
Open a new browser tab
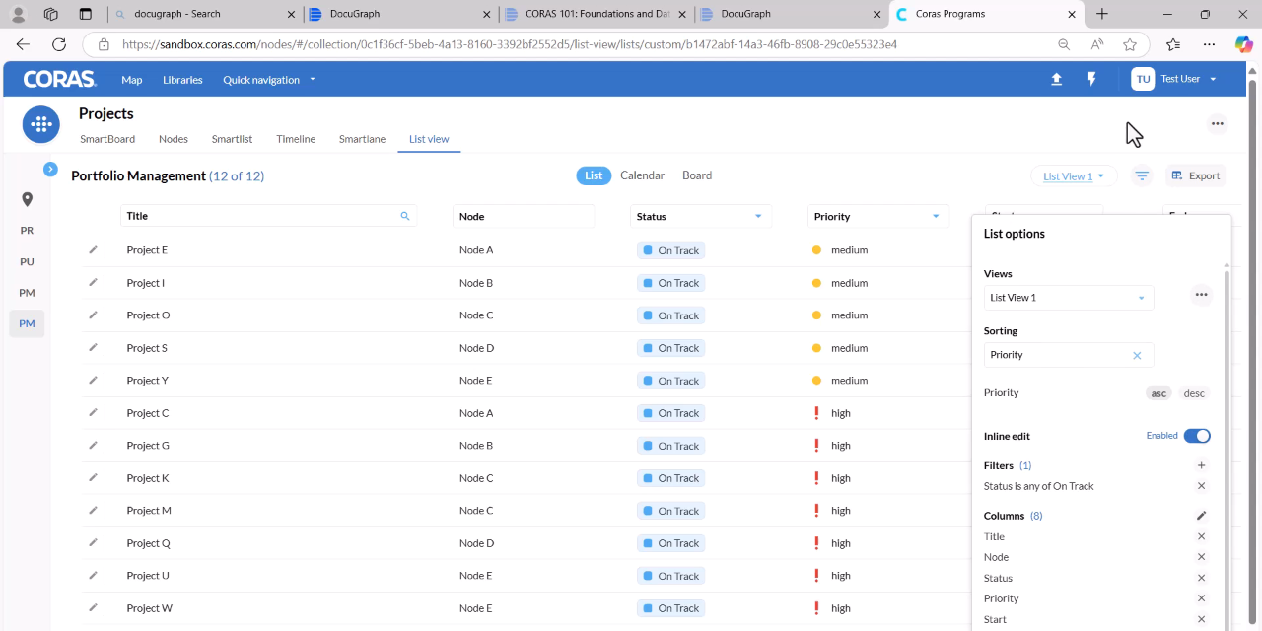(x=1102, y=14)
